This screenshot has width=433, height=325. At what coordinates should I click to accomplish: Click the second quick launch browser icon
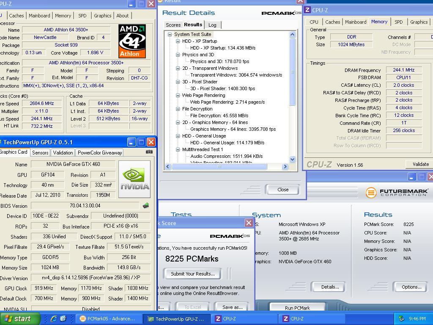[63, 319]
